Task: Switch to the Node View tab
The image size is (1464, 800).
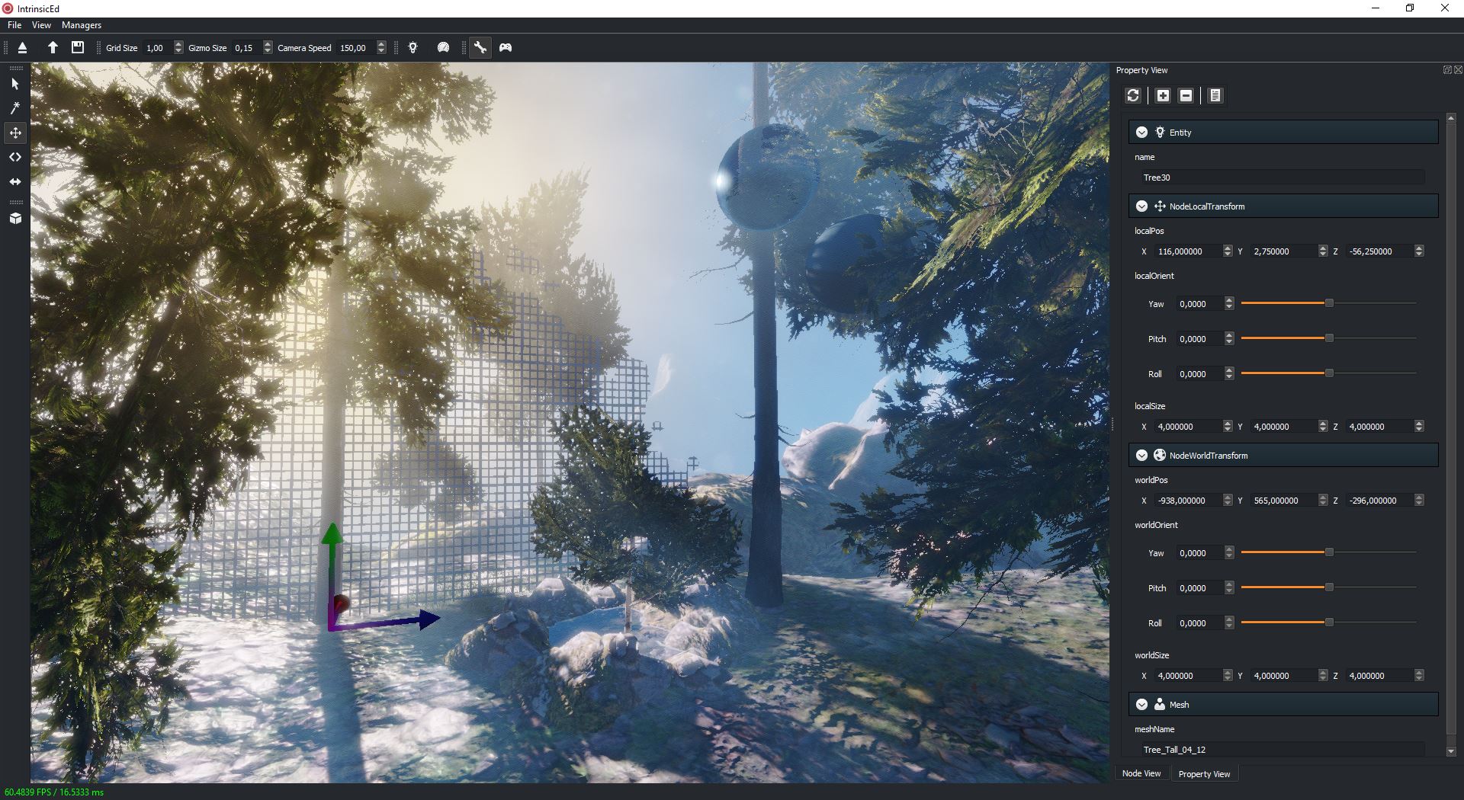Action: pos(1141,773)
